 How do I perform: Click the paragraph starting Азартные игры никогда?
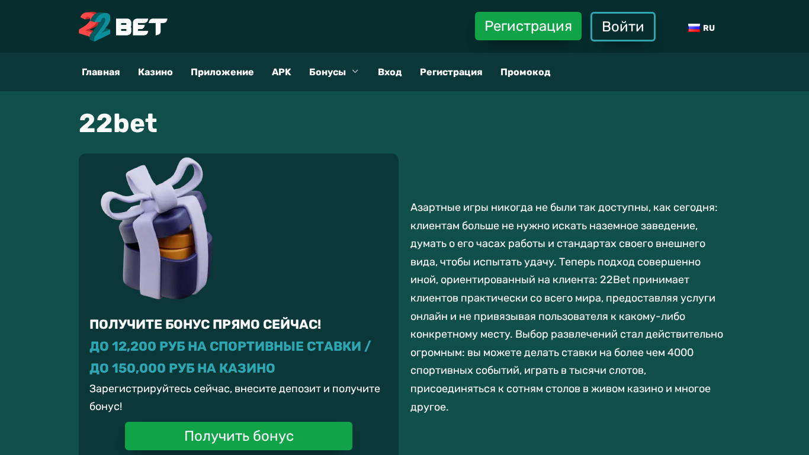pos(567,307)
